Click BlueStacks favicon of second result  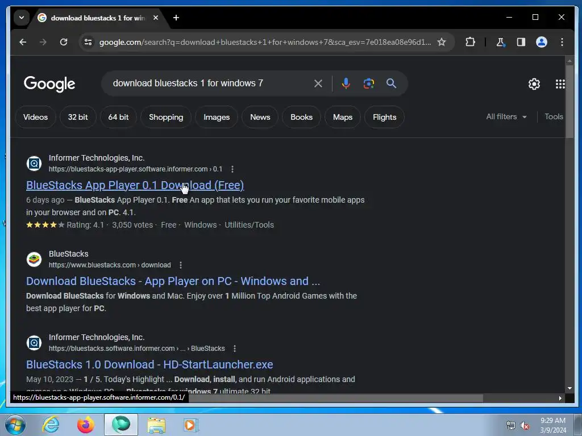click(34, 259)
